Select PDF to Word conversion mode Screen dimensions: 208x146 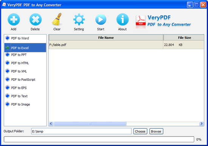pyautogui.click(x=25, y=38)
